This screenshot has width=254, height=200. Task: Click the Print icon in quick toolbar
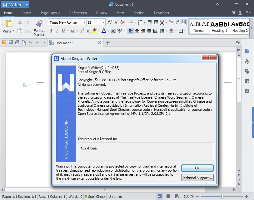click(17, 42)
